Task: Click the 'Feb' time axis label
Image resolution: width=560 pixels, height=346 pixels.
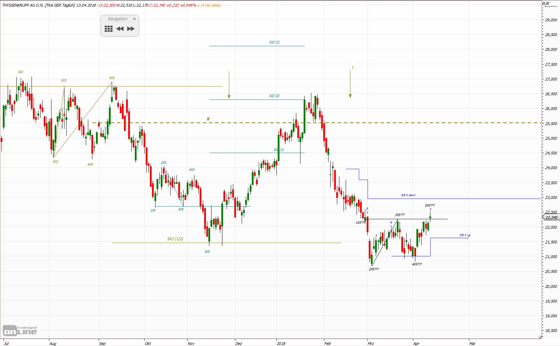Action: click(327, 344)
